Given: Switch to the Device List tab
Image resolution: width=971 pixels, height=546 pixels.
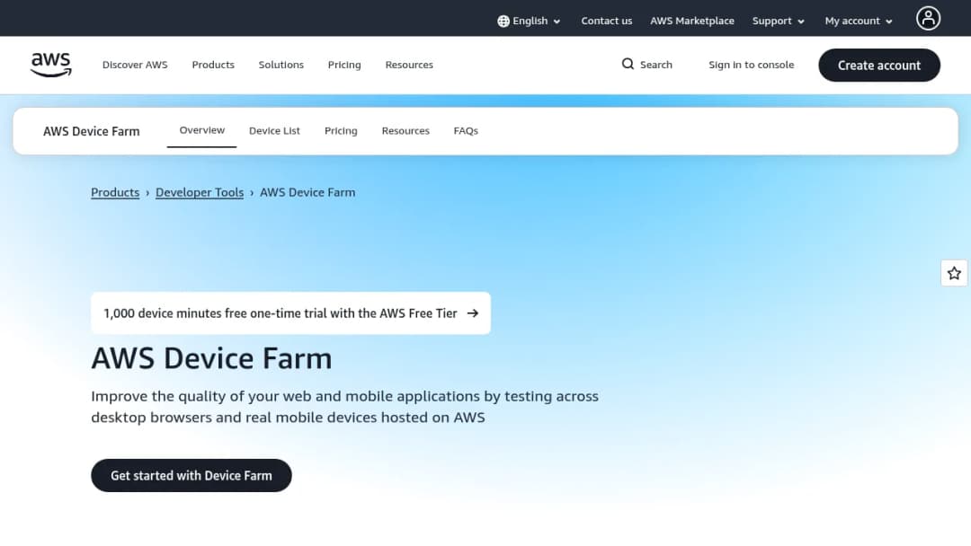Looking at the screenshot, I should 274,131.
